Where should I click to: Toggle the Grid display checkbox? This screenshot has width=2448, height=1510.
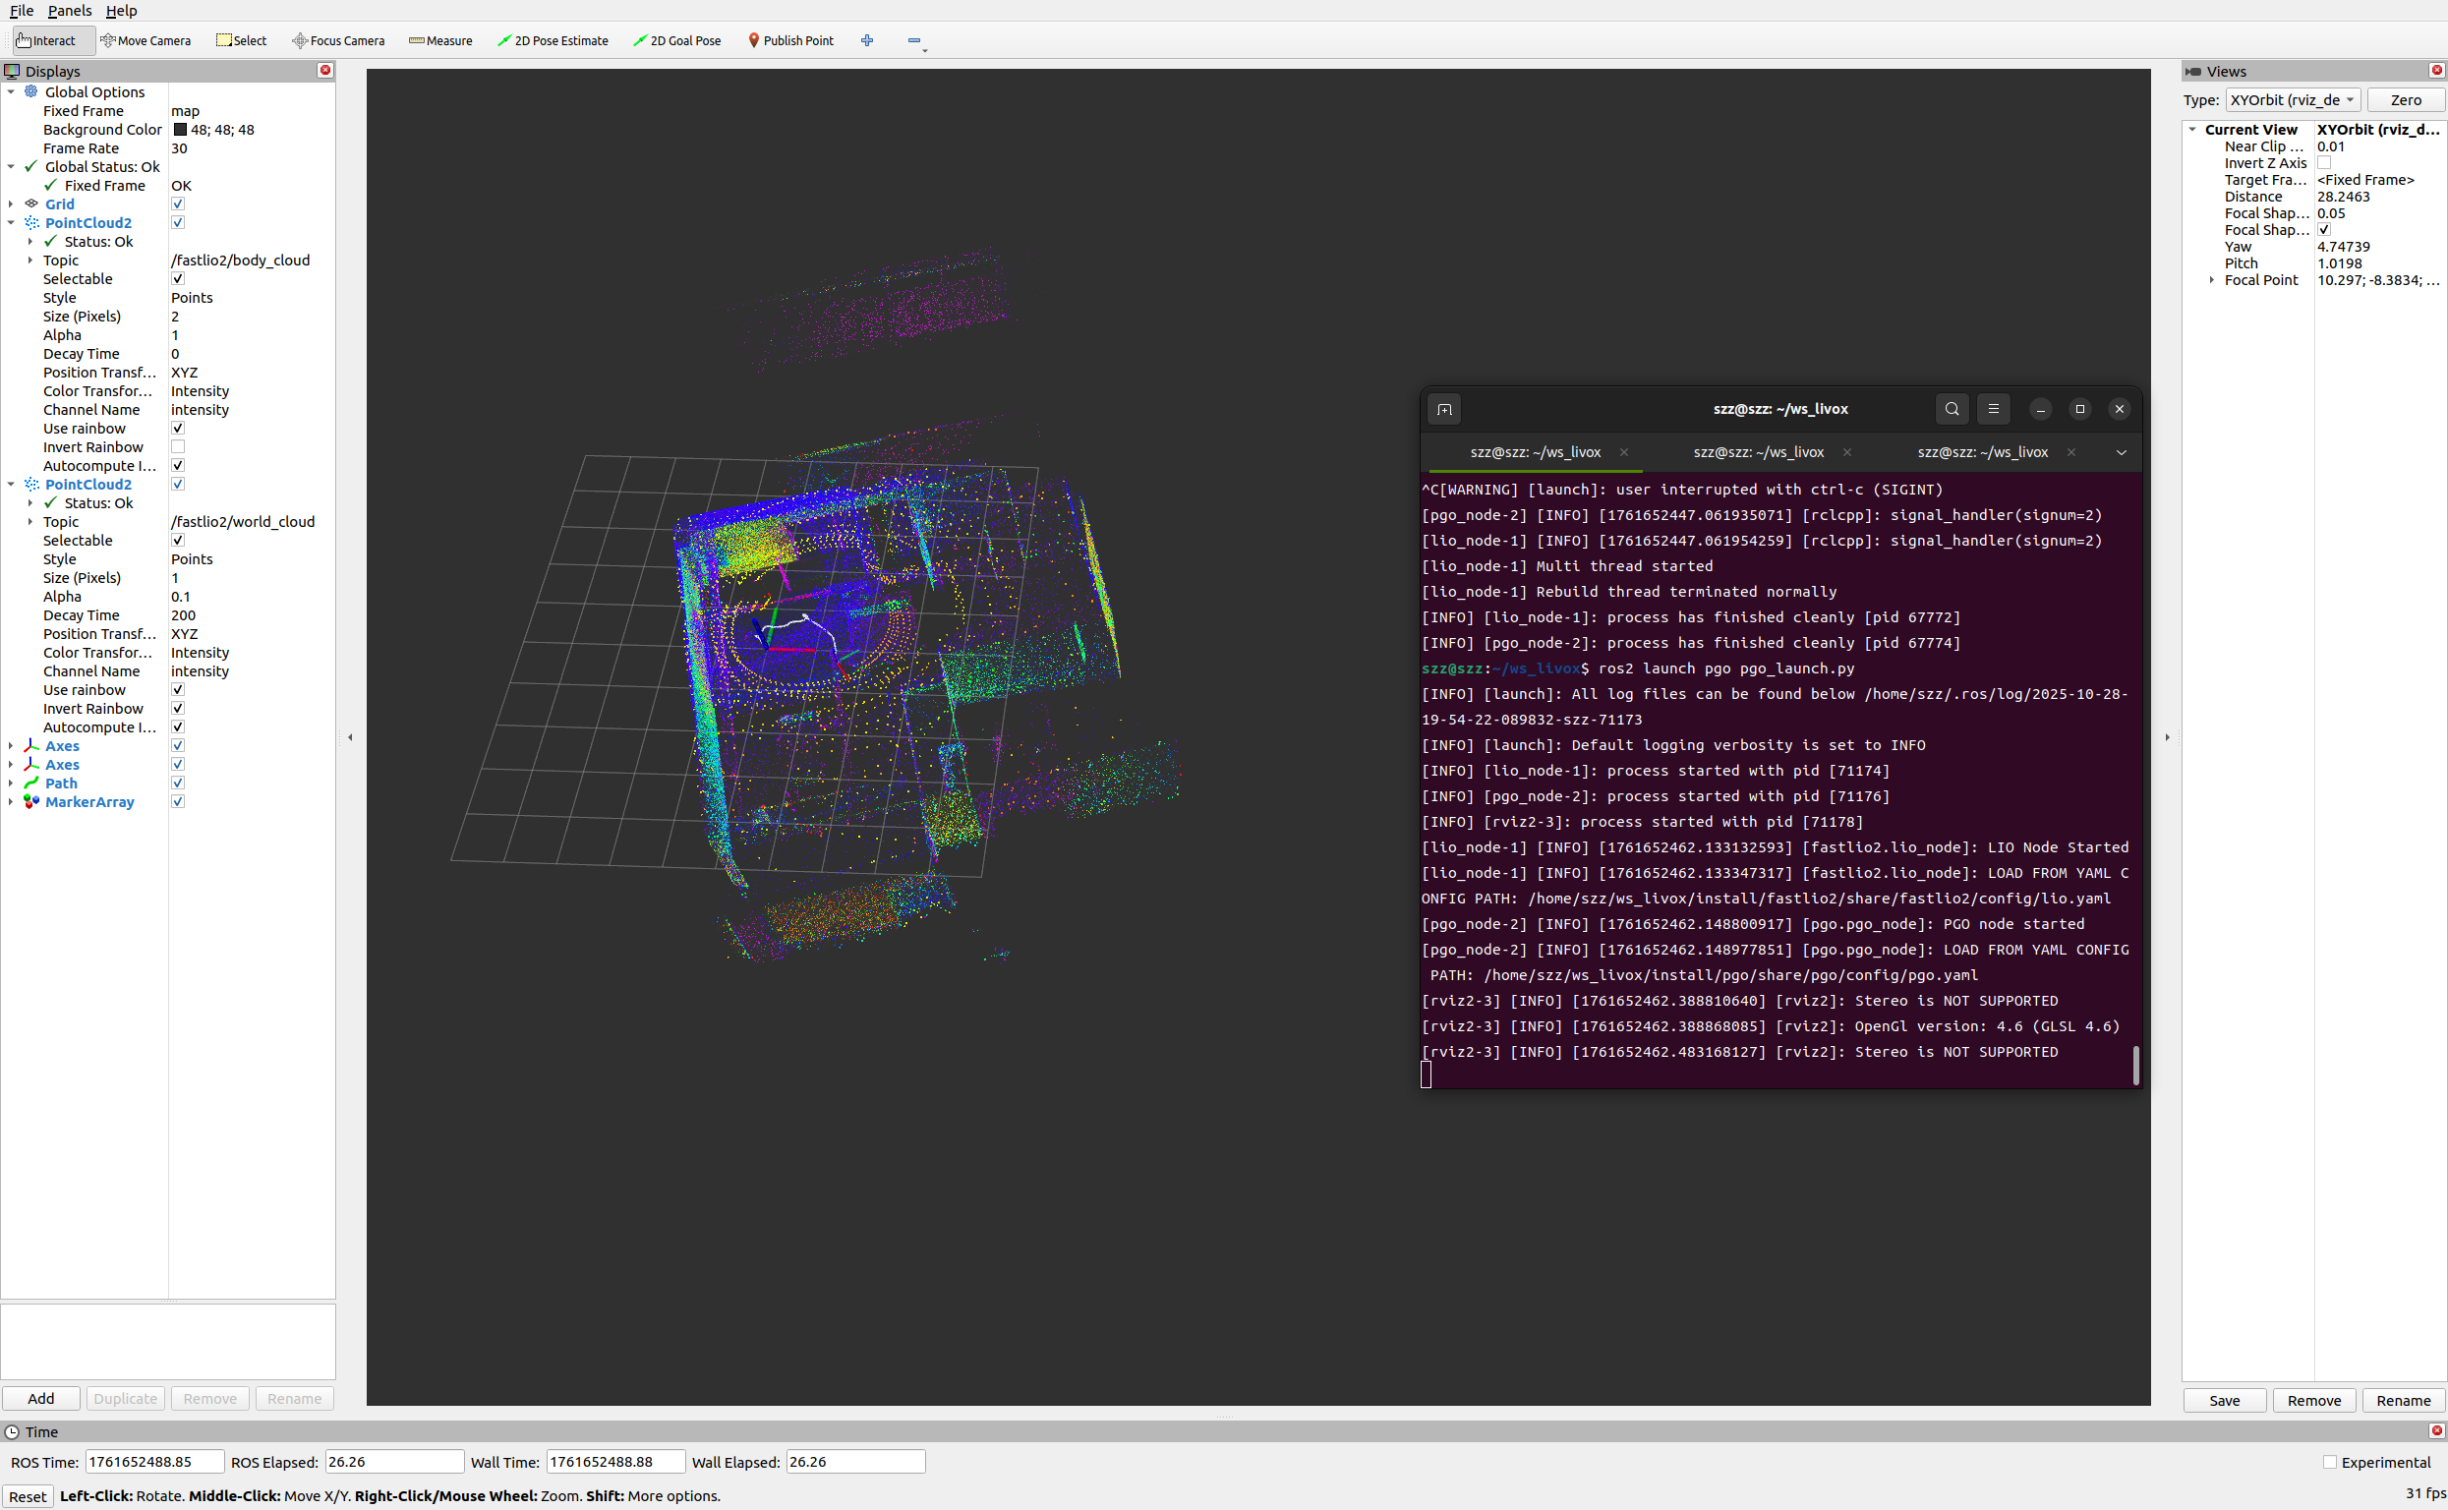coord(178,203)
